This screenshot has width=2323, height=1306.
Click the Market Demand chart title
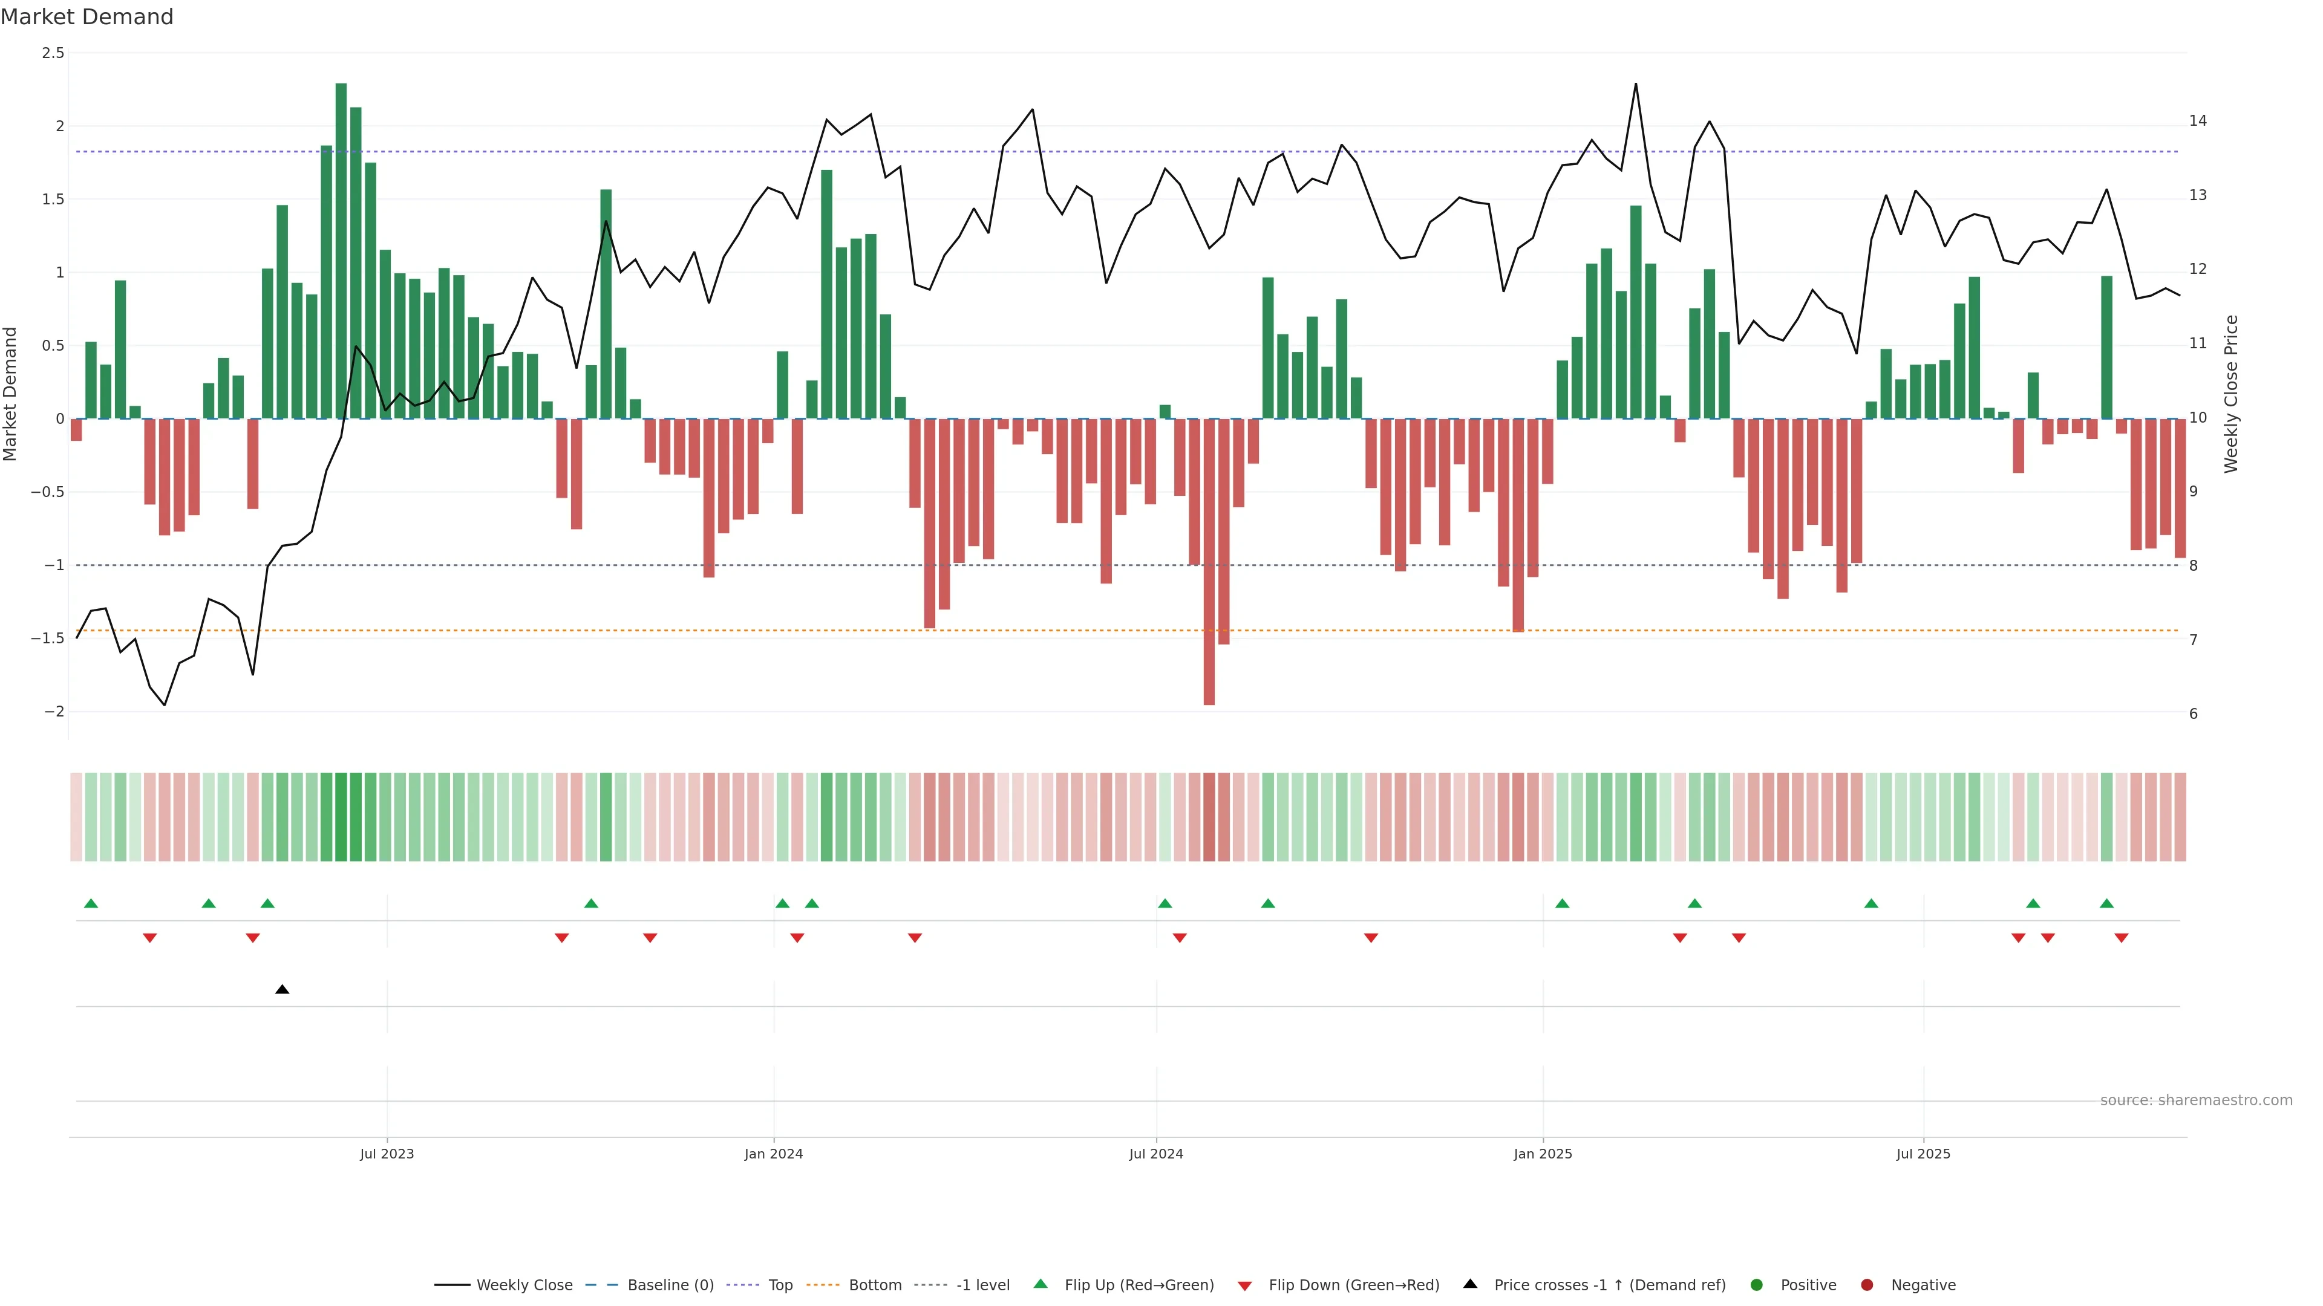click(87, 17)
